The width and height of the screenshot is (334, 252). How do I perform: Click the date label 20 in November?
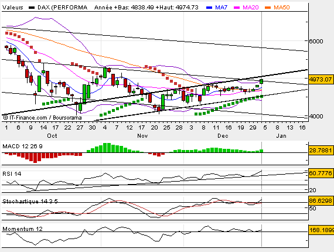tap(154, 127)
